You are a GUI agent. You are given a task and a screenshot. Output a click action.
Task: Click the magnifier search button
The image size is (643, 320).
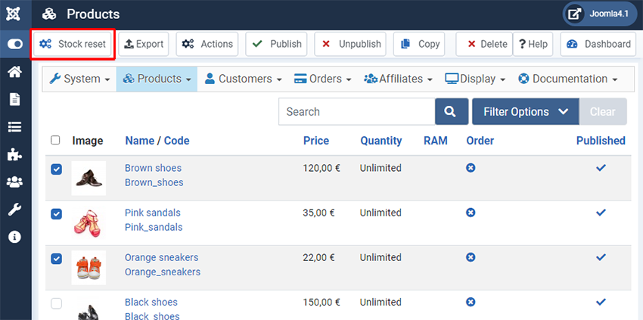coord(452,112)
